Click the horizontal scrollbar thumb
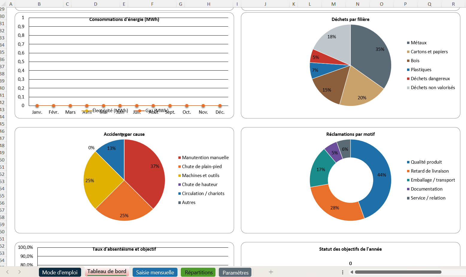Image resolution: width=466 pixels, height=277 pixels. (398, 272)
